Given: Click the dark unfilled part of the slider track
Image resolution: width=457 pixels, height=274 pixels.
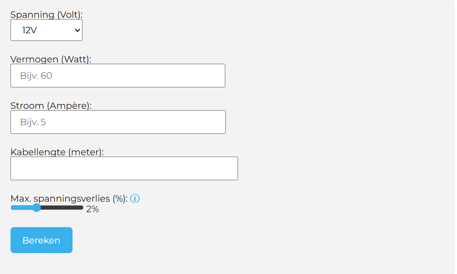Looking at the screenshot, I should point(62,208).
